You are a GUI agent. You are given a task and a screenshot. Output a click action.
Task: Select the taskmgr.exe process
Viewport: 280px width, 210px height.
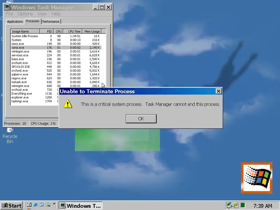35,101
